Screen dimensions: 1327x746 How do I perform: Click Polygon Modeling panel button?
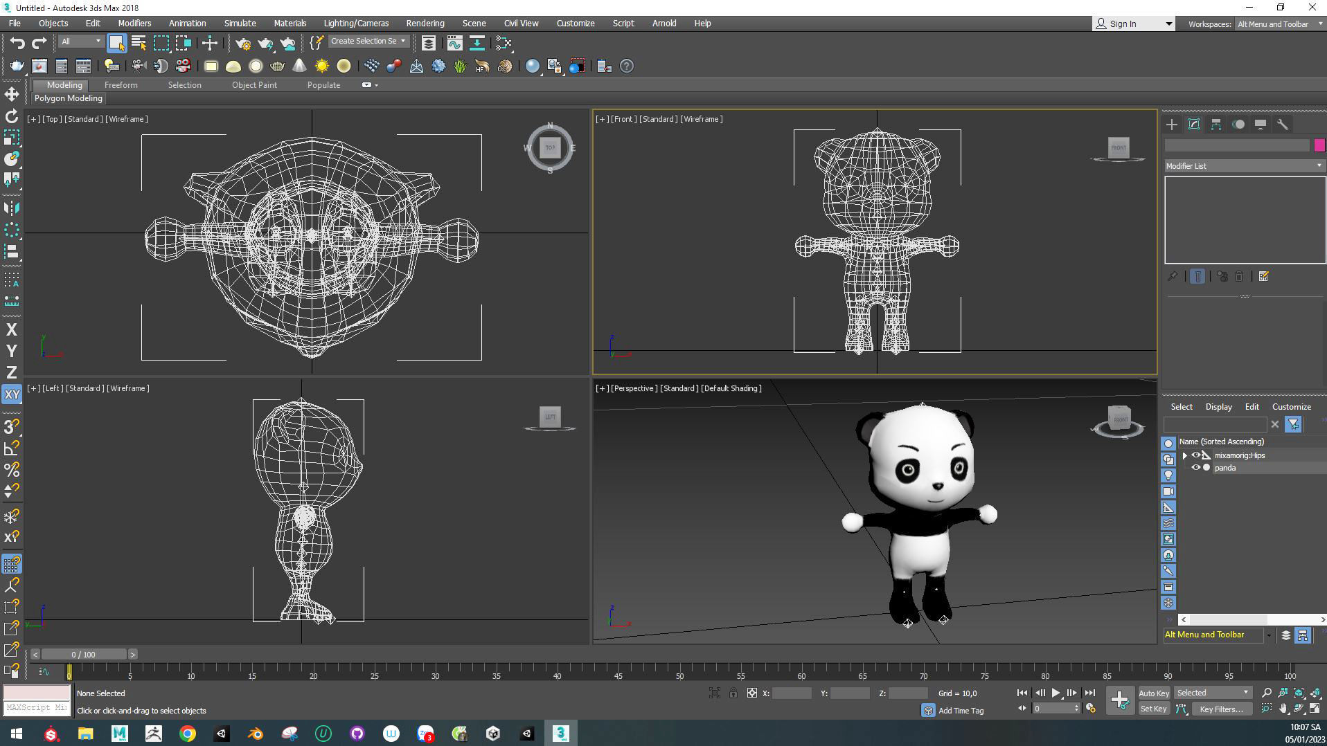coord(69,98)
